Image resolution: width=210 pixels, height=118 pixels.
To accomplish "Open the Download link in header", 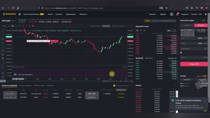I will (x=185, y=14).
